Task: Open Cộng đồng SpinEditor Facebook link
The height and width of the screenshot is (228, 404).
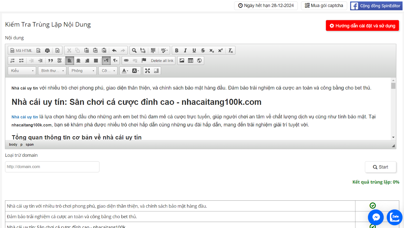Action: (x=376, y=6)
